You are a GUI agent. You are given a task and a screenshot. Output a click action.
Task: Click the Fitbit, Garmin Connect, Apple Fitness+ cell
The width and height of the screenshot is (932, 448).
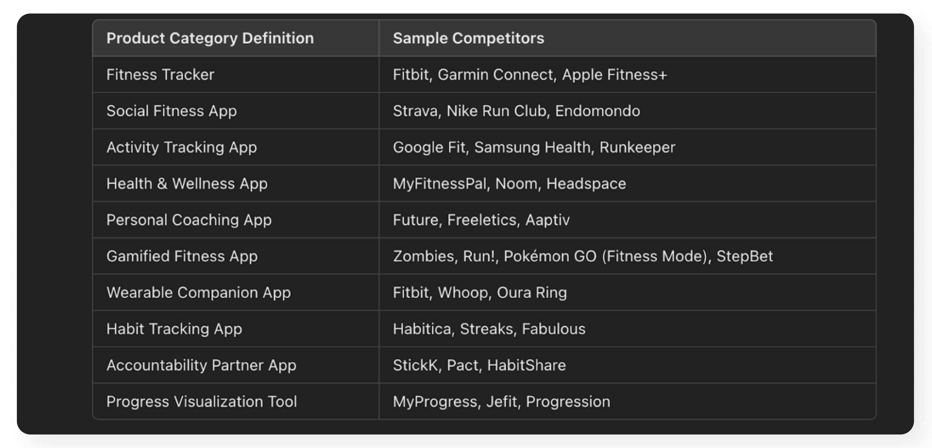(627, 75)
